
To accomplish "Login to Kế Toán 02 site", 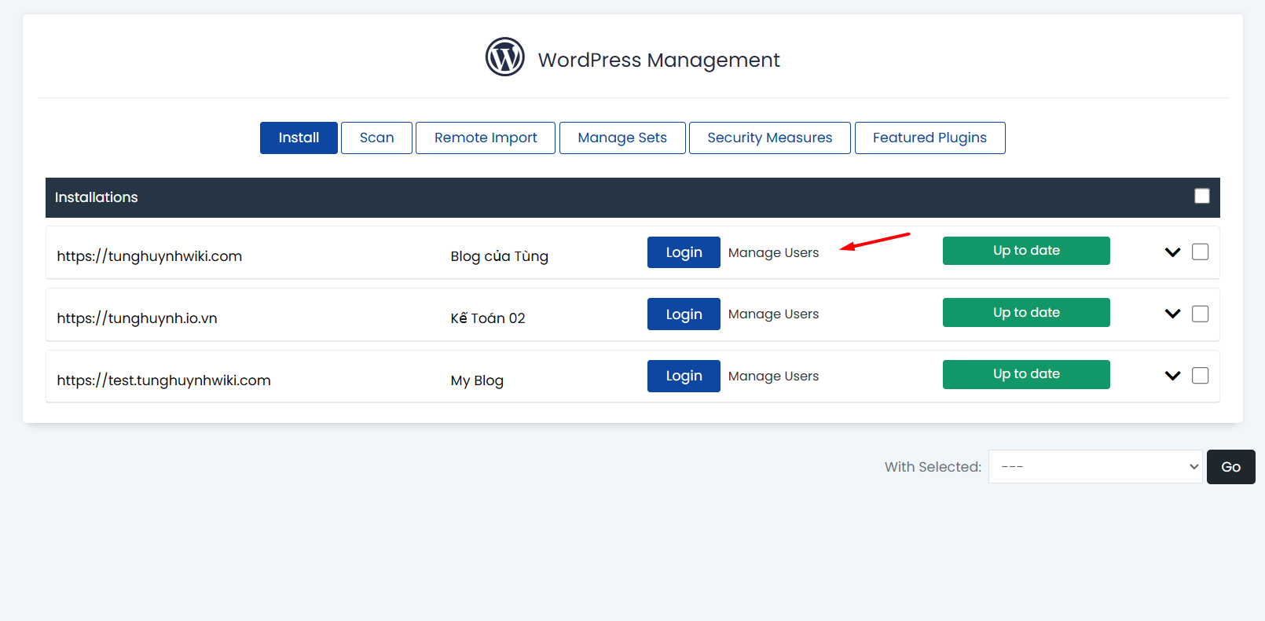I will coord(684,314).
